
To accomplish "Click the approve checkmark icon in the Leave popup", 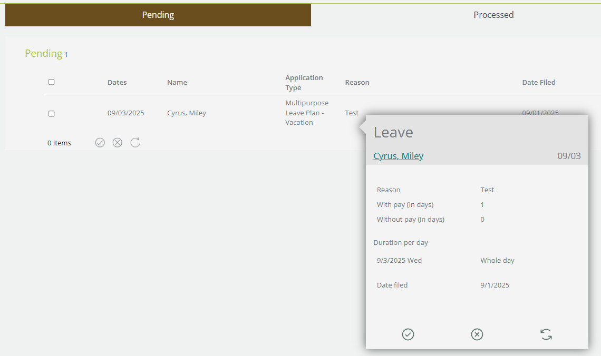I will pos(408,334).
